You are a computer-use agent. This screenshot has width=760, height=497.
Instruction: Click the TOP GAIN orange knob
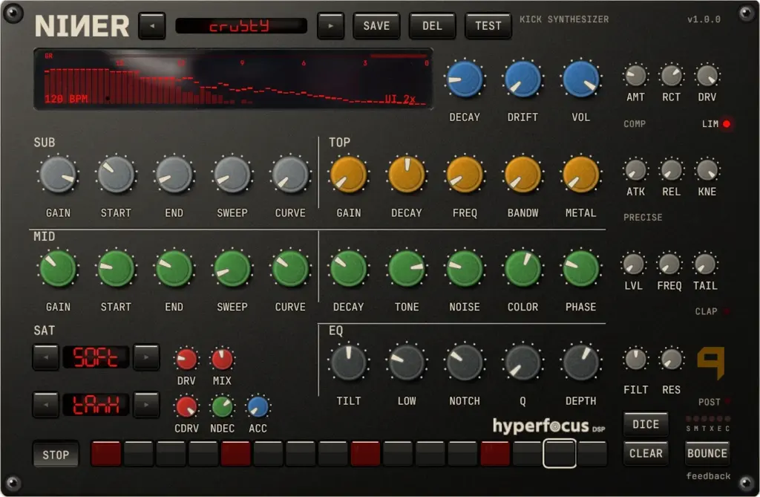tap(349, 175)
